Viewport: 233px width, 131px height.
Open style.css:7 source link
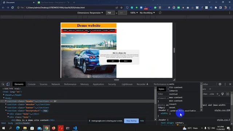click(224, 120)
